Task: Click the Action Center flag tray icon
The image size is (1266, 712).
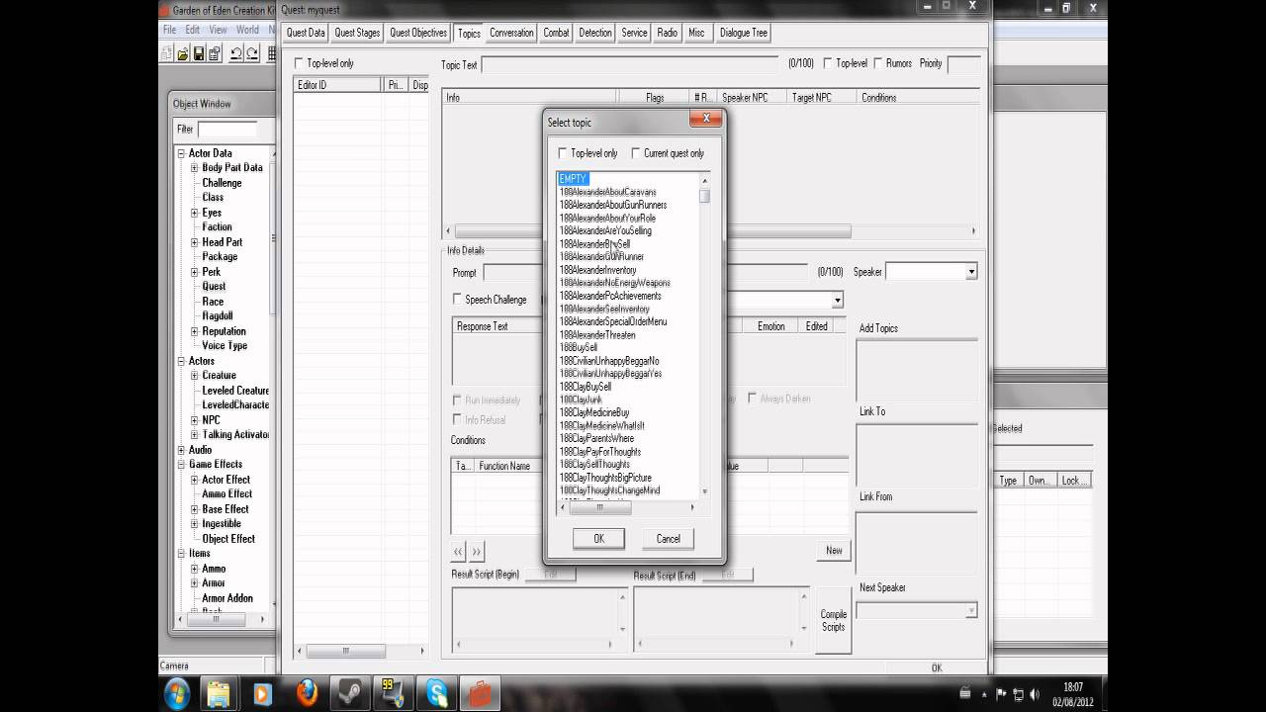Action: click(x=1002, y=694)
